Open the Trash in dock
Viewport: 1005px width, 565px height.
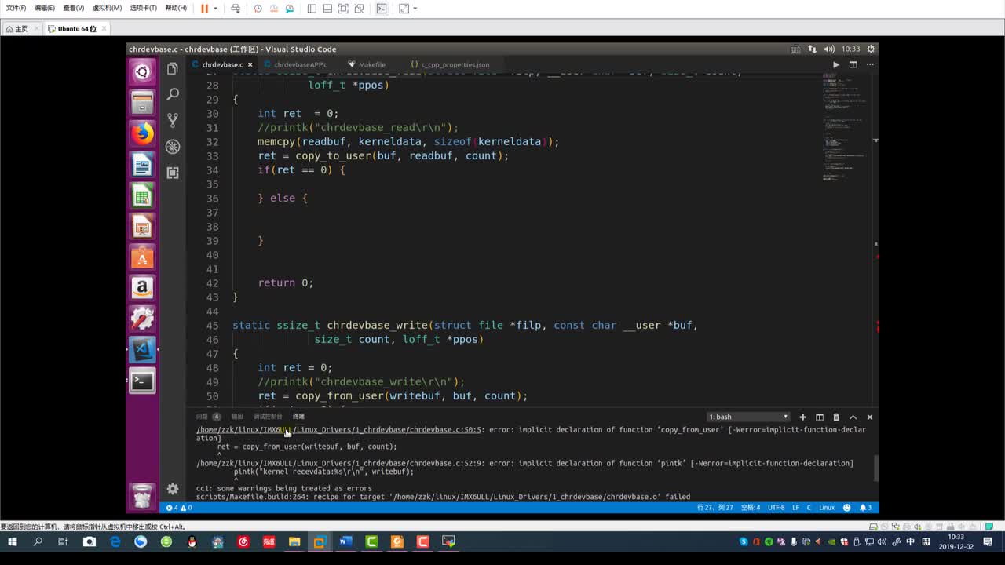coord(142,495)
